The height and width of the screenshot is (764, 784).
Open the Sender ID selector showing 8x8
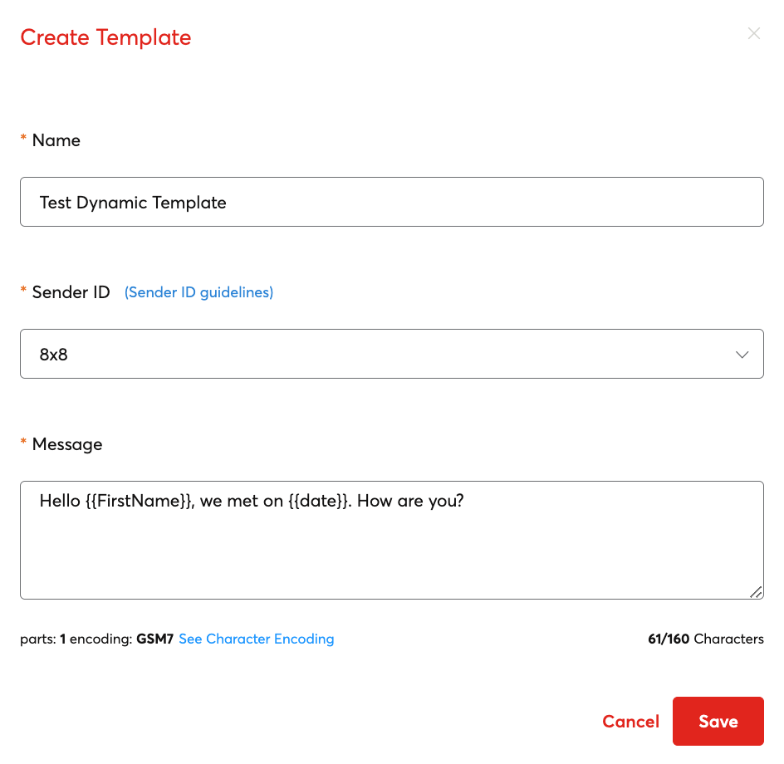[392, 354]
